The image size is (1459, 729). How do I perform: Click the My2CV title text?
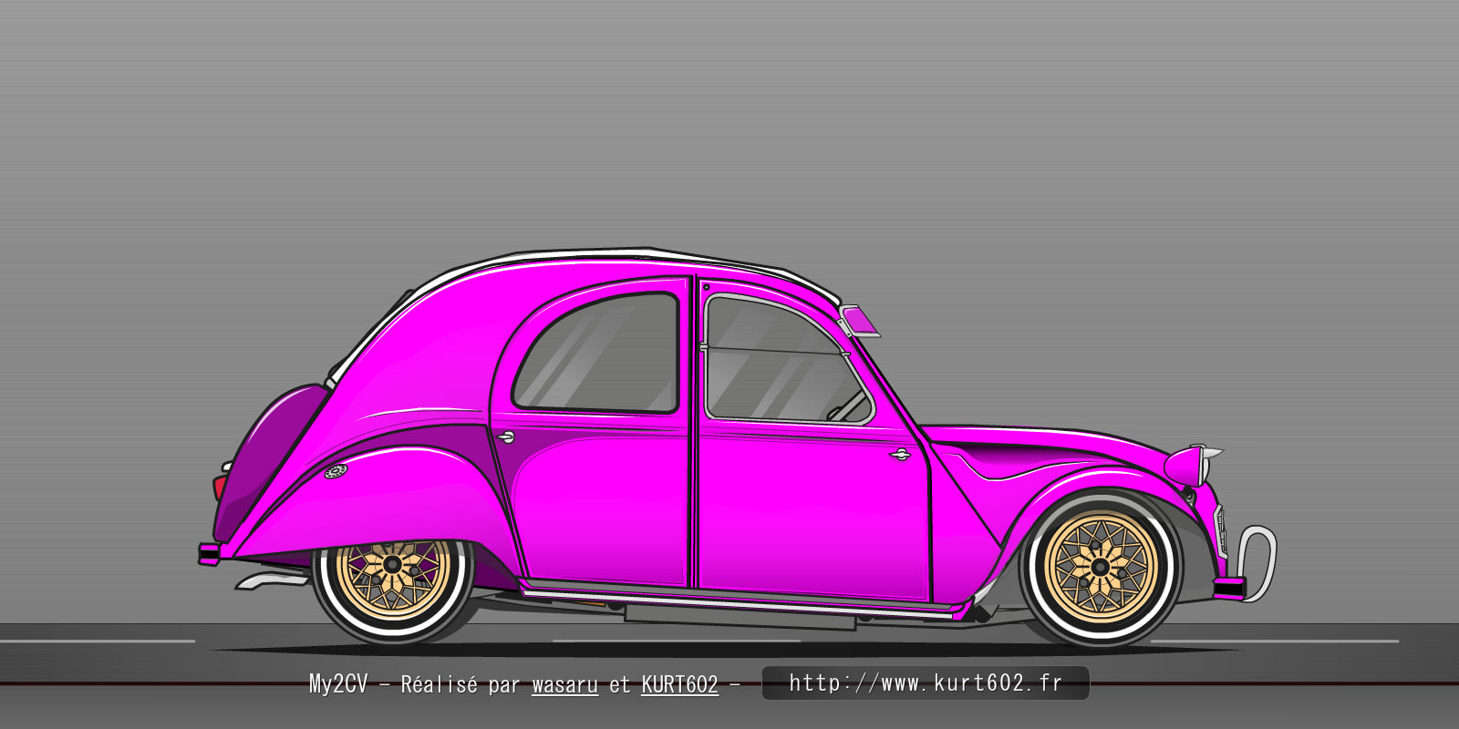point(337,684)
